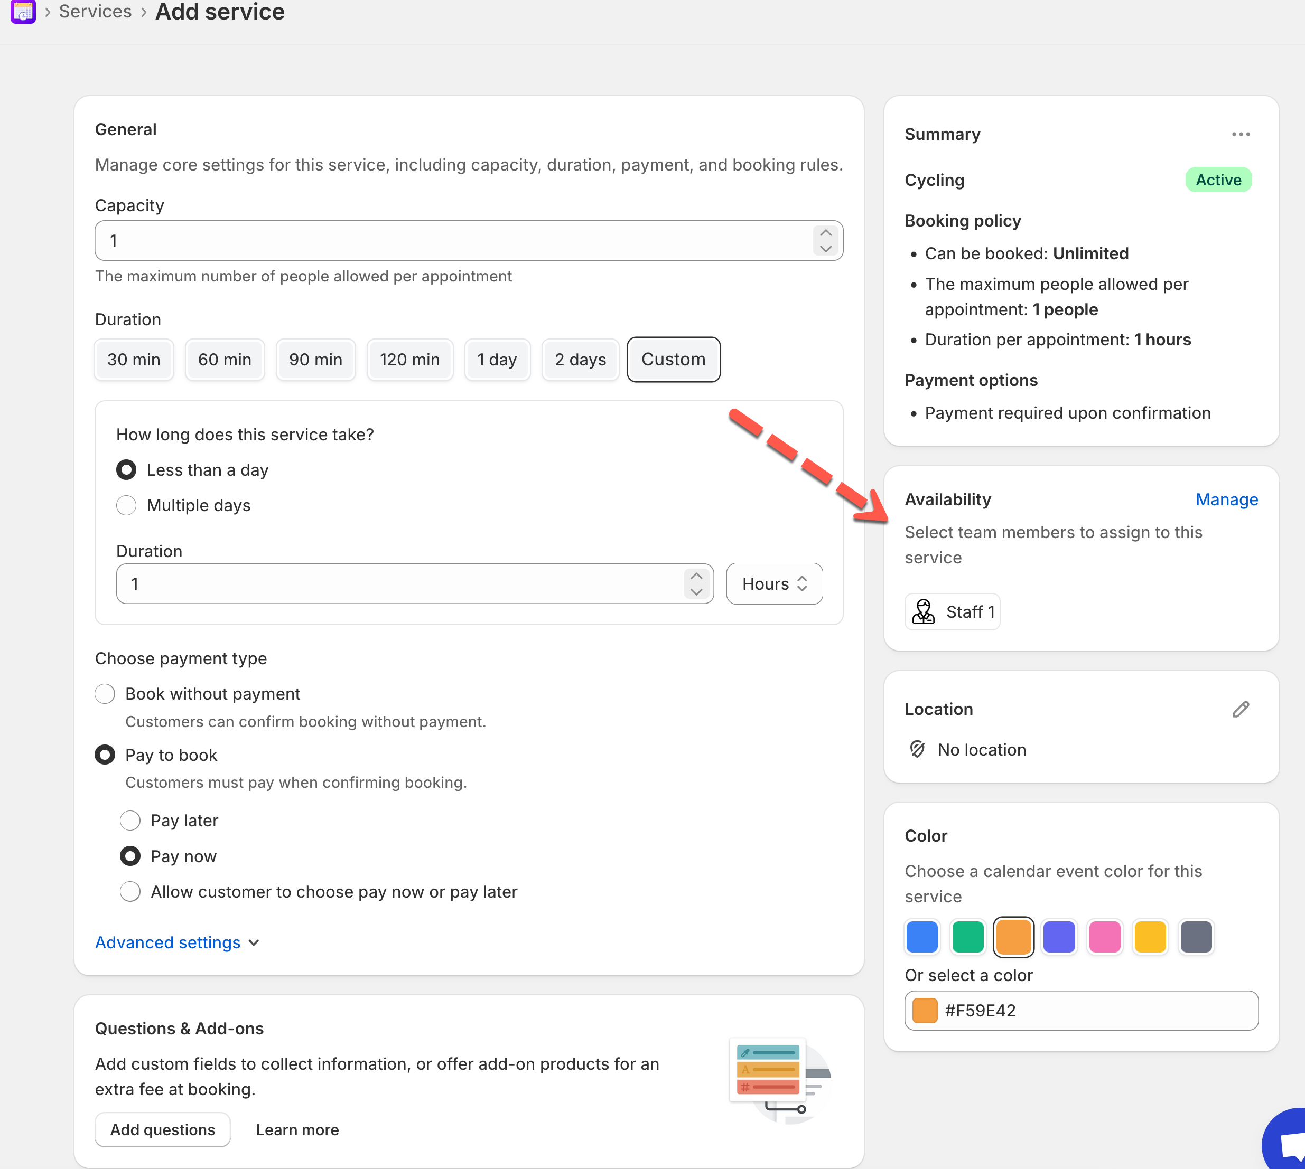Choose Book without payment option
The width and height of the screenshot is (1305, 1169).
tap(105, 694)
